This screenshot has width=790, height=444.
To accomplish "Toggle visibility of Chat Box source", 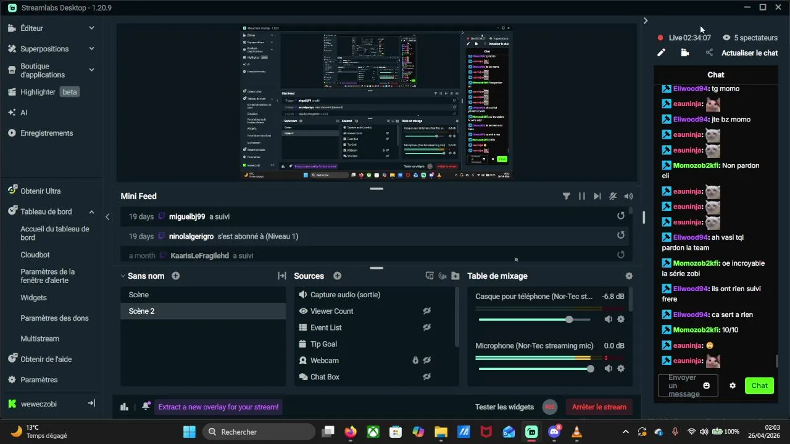I will coord(426,377).
